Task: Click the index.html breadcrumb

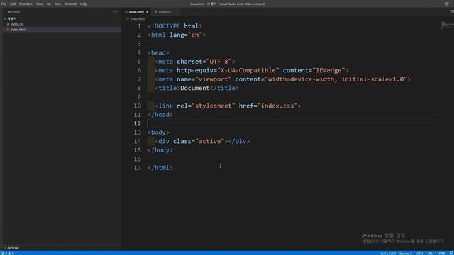Action: click(138, 19)
